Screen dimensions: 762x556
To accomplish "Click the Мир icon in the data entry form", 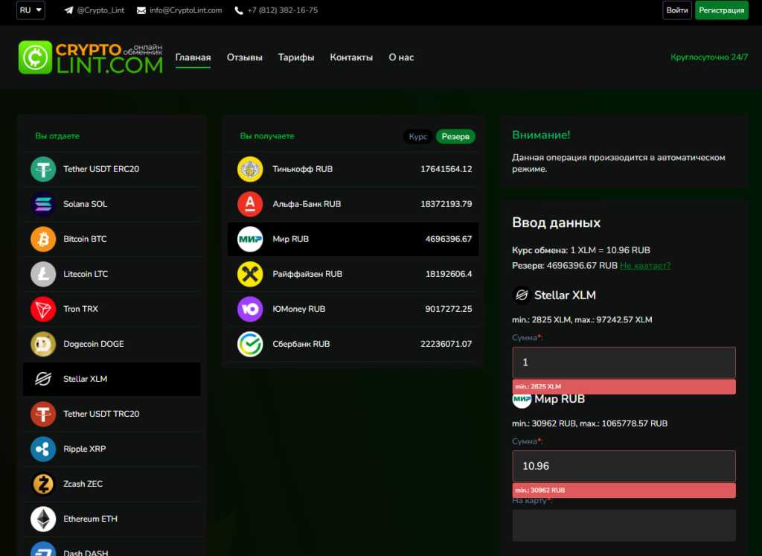I will 522,400.
